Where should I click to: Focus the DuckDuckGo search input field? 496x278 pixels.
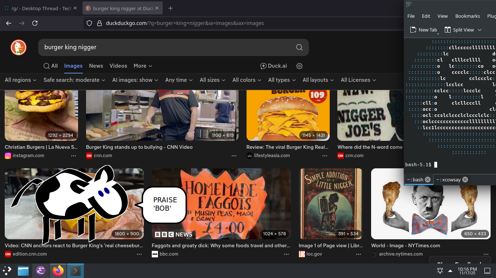coord(167,47)
